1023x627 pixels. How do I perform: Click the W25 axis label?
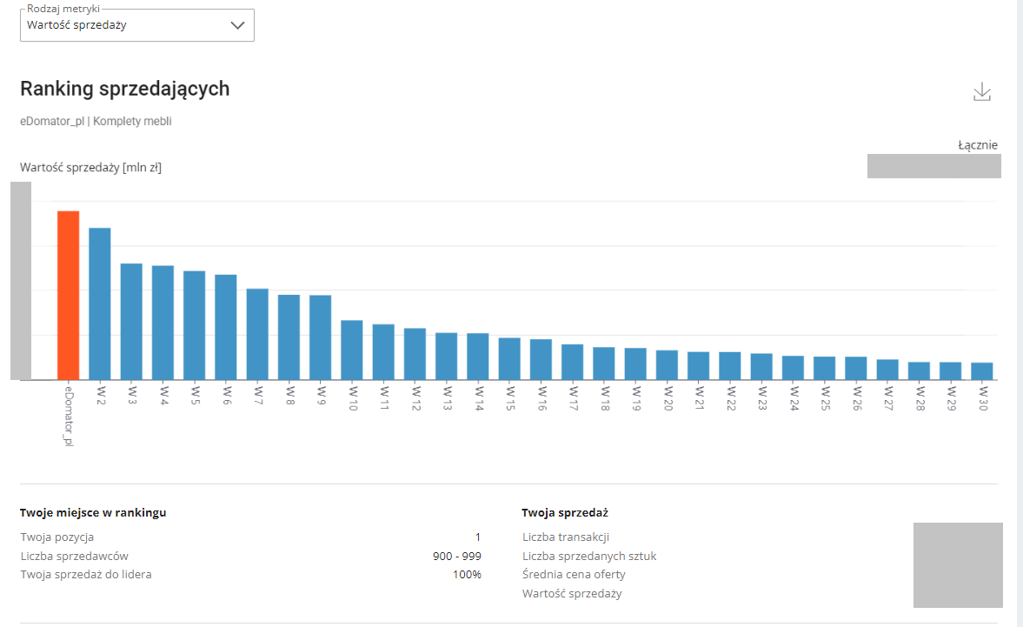click(825, 398)
